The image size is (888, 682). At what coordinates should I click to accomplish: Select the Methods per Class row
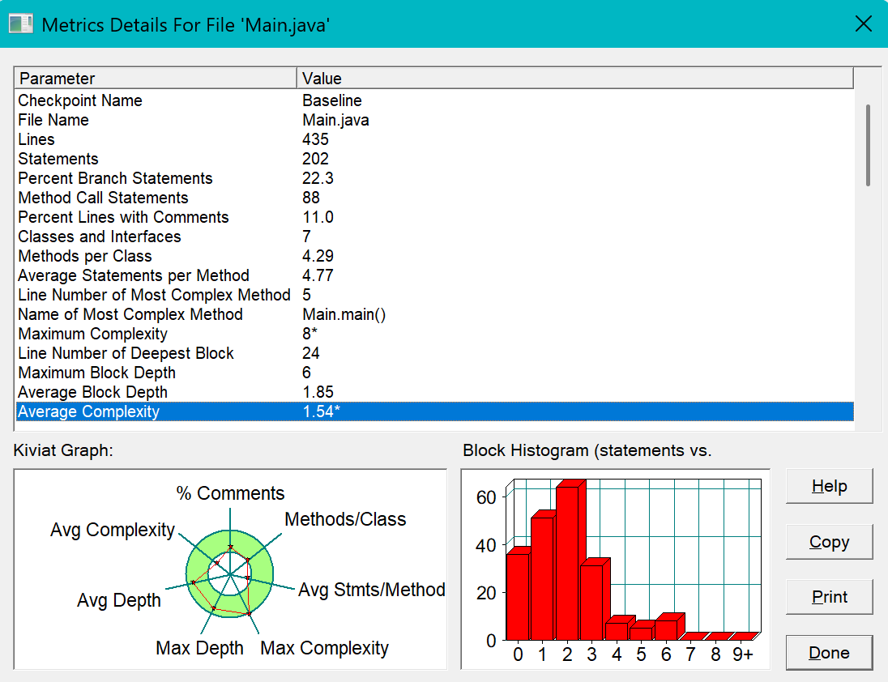pyautogui.click(x=434, y=256)
